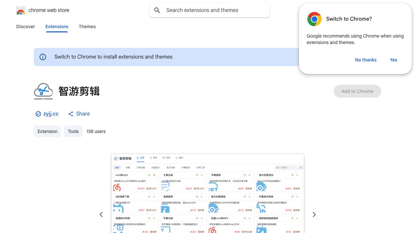The width and height of the screenshot is (415, 233).
Task: Click the Switch to Chrome banner text
Action: (x=113, y=57)
